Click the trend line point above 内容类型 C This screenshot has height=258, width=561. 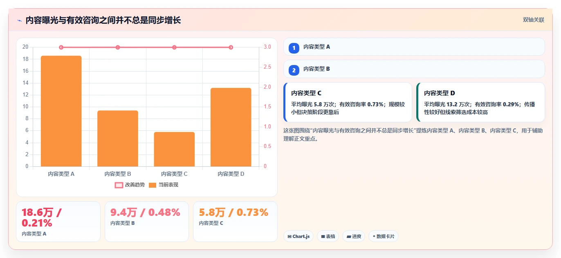(x=174, y=47)
